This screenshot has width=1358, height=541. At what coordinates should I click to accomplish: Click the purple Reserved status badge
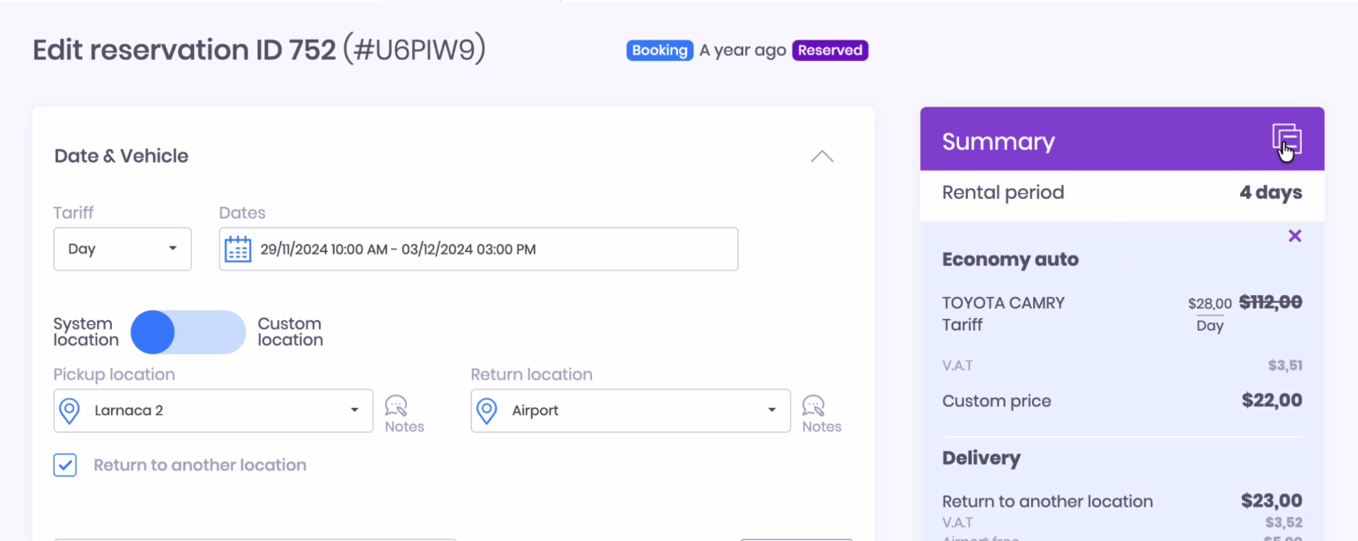pos(830,50)
